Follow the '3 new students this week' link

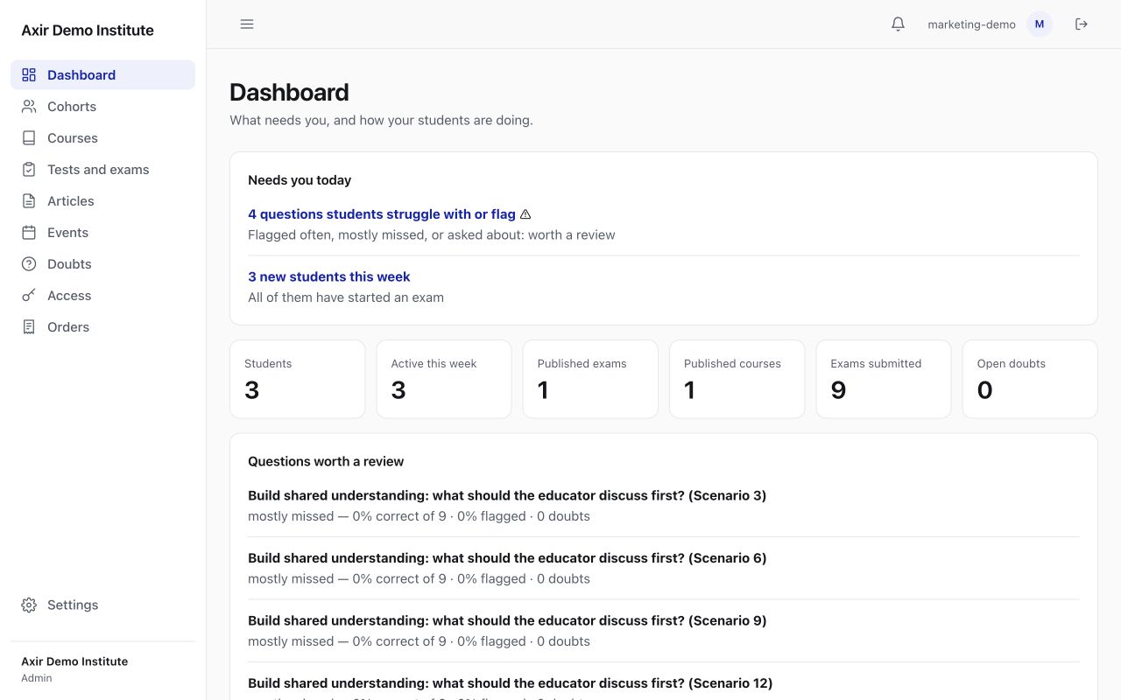point(329,276)
